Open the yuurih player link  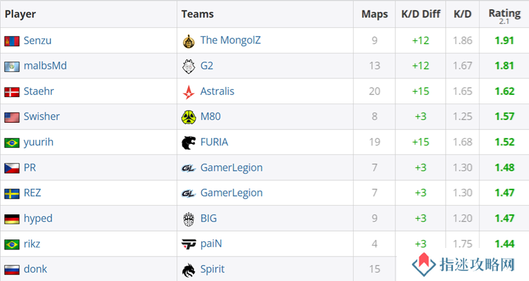coord(38,142)
